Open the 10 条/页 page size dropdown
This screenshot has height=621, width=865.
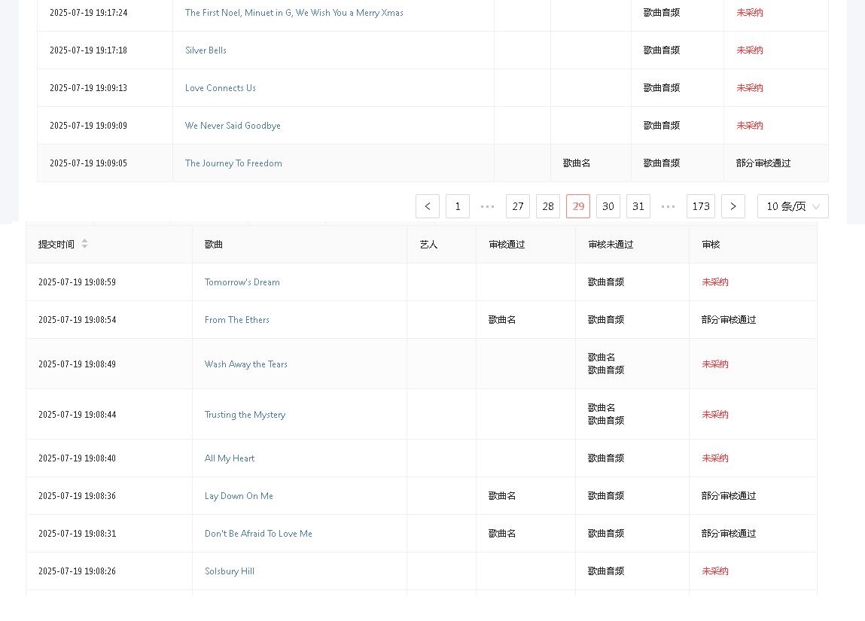click(x=793, y=206)
